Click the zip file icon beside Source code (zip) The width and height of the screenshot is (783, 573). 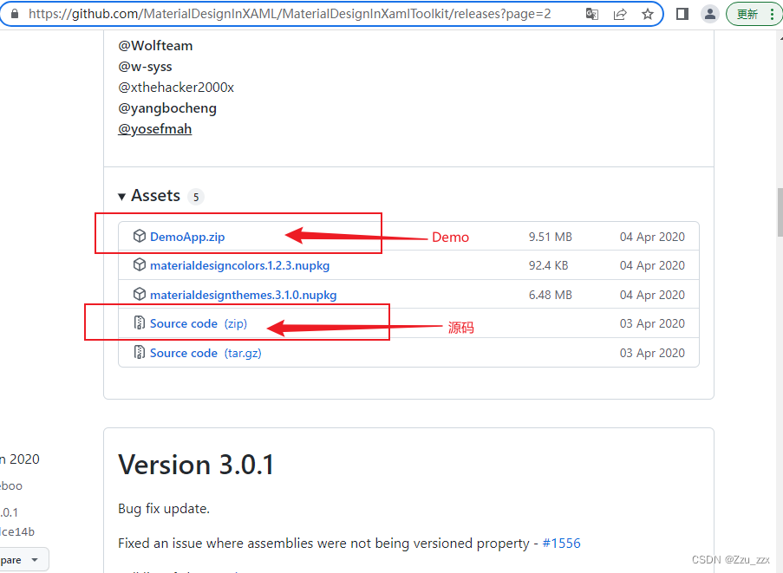[140, 323]
